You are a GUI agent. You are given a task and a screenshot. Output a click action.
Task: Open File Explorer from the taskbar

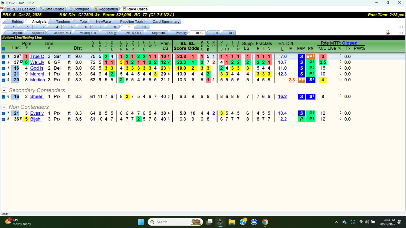pos(231,222)
